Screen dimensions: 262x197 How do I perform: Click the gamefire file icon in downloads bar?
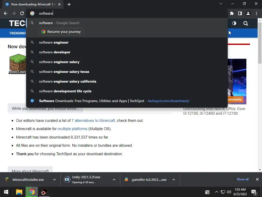[126, 179]
